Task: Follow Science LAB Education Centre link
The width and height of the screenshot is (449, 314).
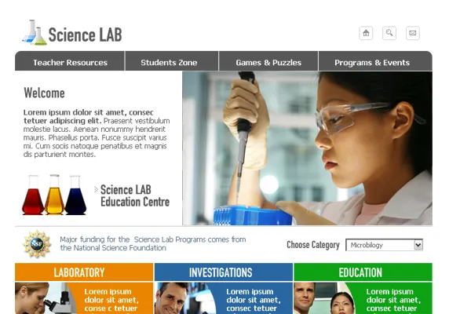Action: (135, 195)
